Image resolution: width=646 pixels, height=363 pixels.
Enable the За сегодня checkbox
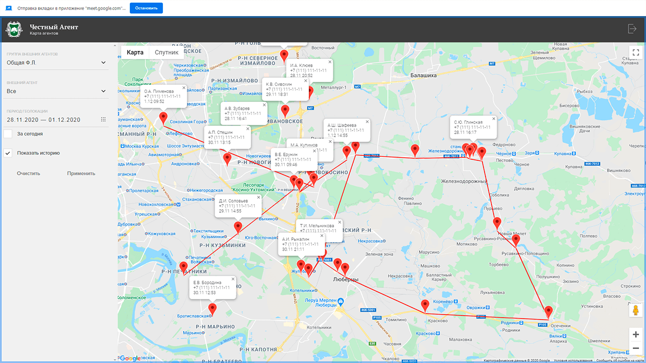(x=8, y=134)
